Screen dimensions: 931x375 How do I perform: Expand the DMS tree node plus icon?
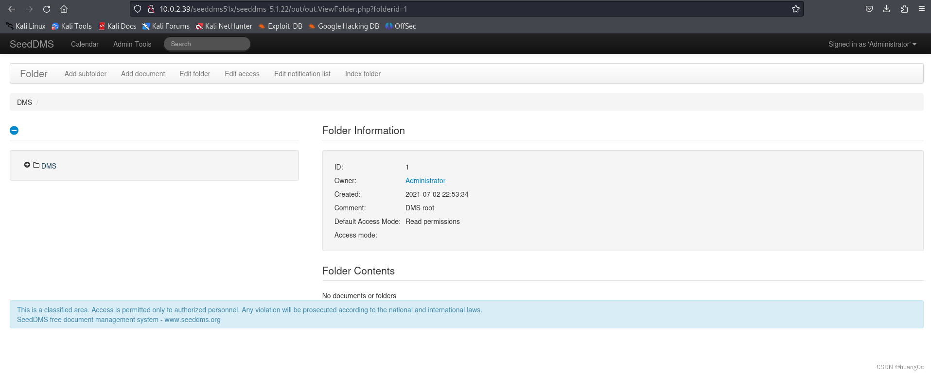point(27,165)
